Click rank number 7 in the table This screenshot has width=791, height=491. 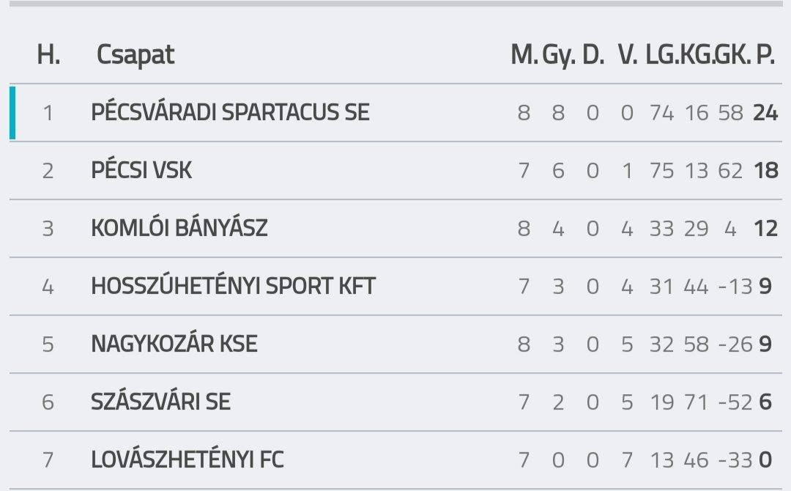point(48,459)
